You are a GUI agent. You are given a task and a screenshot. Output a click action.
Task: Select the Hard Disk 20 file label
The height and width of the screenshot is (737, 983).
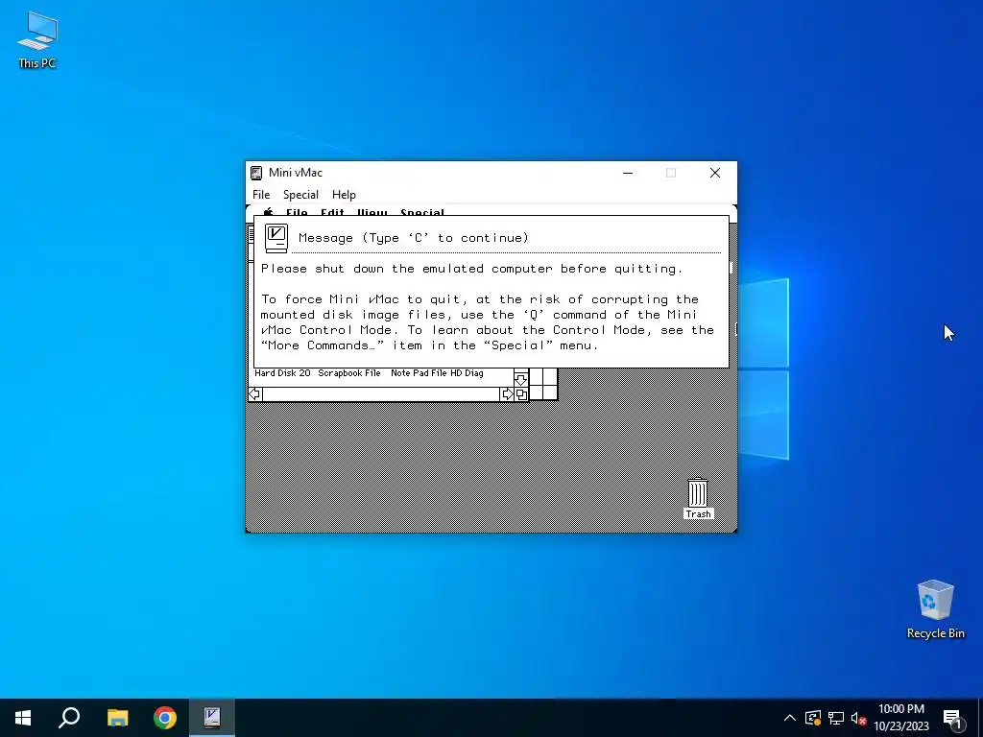282,373
